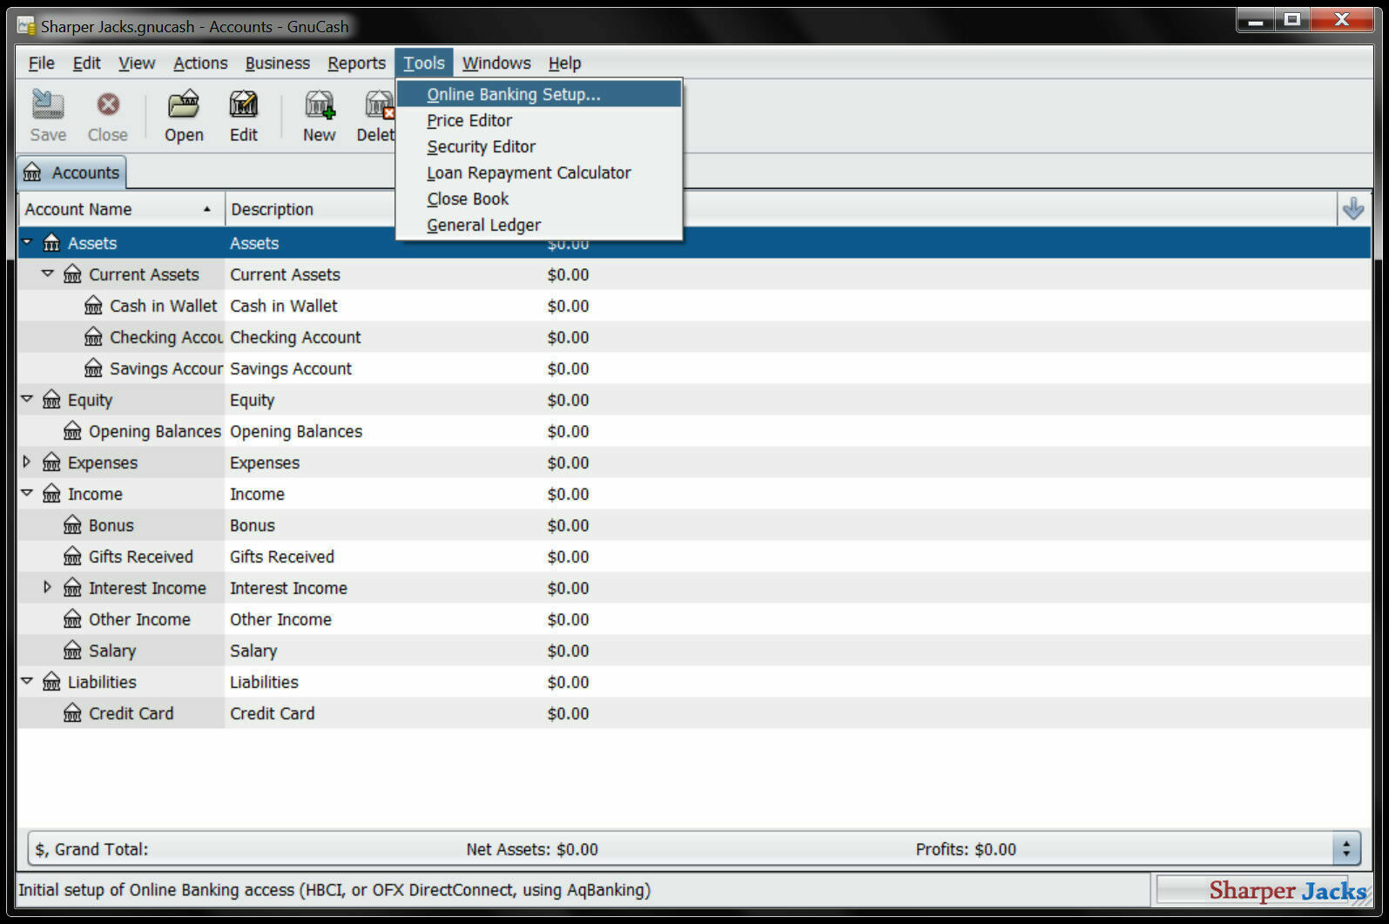The image size is (1389, 924).
Task: Open the General Ledger
Action: 538,225
